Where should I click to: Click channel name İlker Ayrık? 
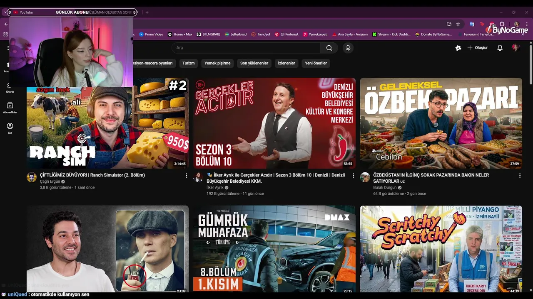(x=215, y=188)
